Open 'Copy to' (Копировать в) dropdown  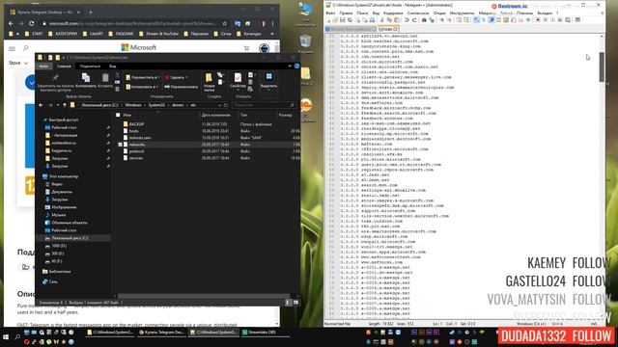142,87
